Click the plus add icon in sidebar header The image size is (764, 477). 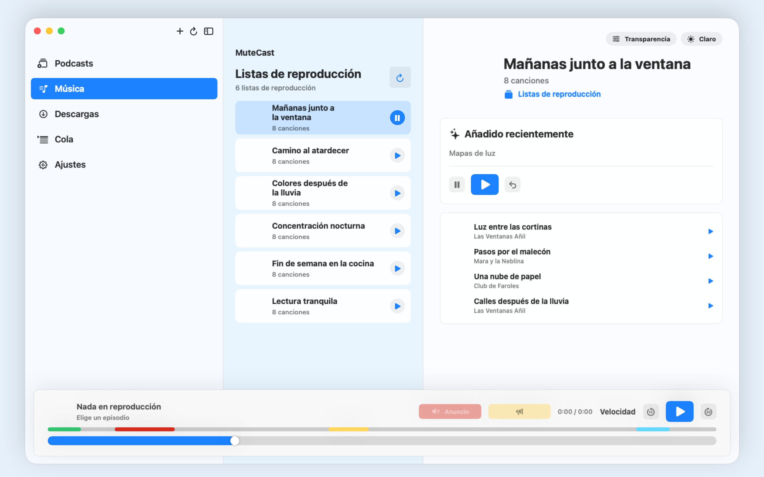(x=180, y=31)
